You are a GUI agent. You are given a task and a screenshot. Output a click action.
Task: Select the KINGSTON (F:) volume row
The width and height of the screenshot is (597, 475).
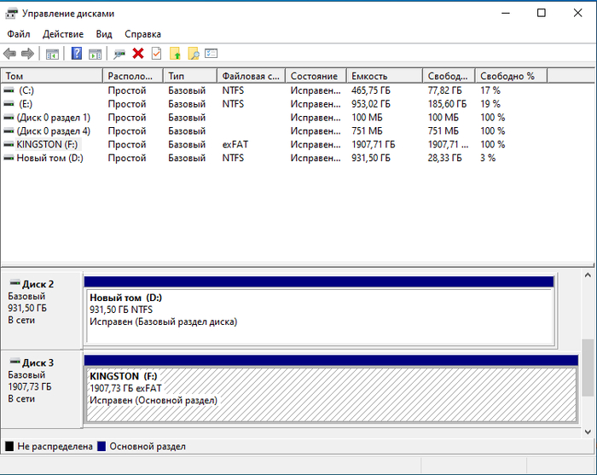coord(297,144)
